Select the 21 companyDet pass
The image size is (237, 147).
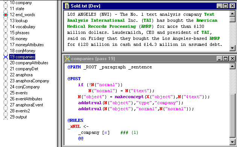pyautogui.click(x=24, y=69)
